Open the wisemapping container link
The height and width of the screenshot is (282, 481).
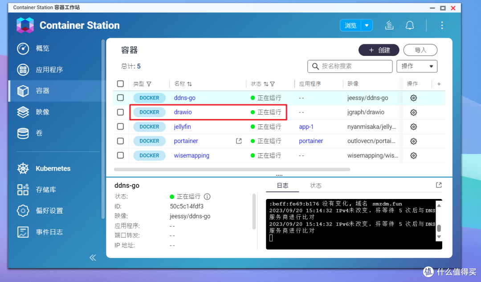tap(192, 155)
